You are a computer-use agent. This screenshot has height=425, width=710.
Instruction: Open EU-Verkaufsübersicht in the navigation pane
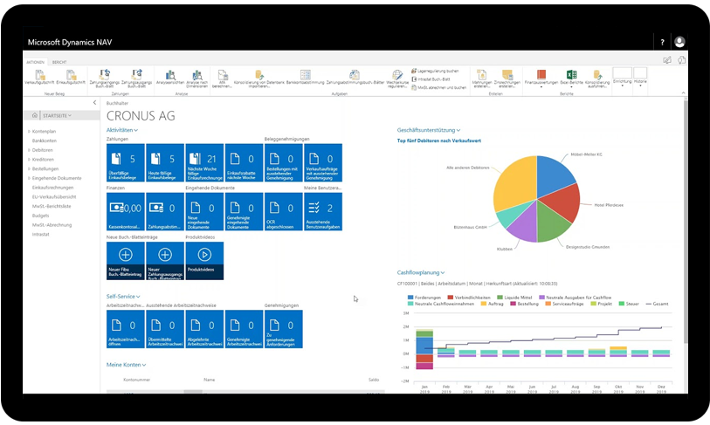[54, 197]
